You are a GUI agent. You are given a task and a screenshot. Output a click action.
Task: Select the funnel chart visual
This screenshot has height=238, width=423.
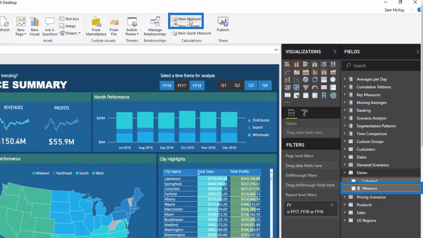coord(306,88)
